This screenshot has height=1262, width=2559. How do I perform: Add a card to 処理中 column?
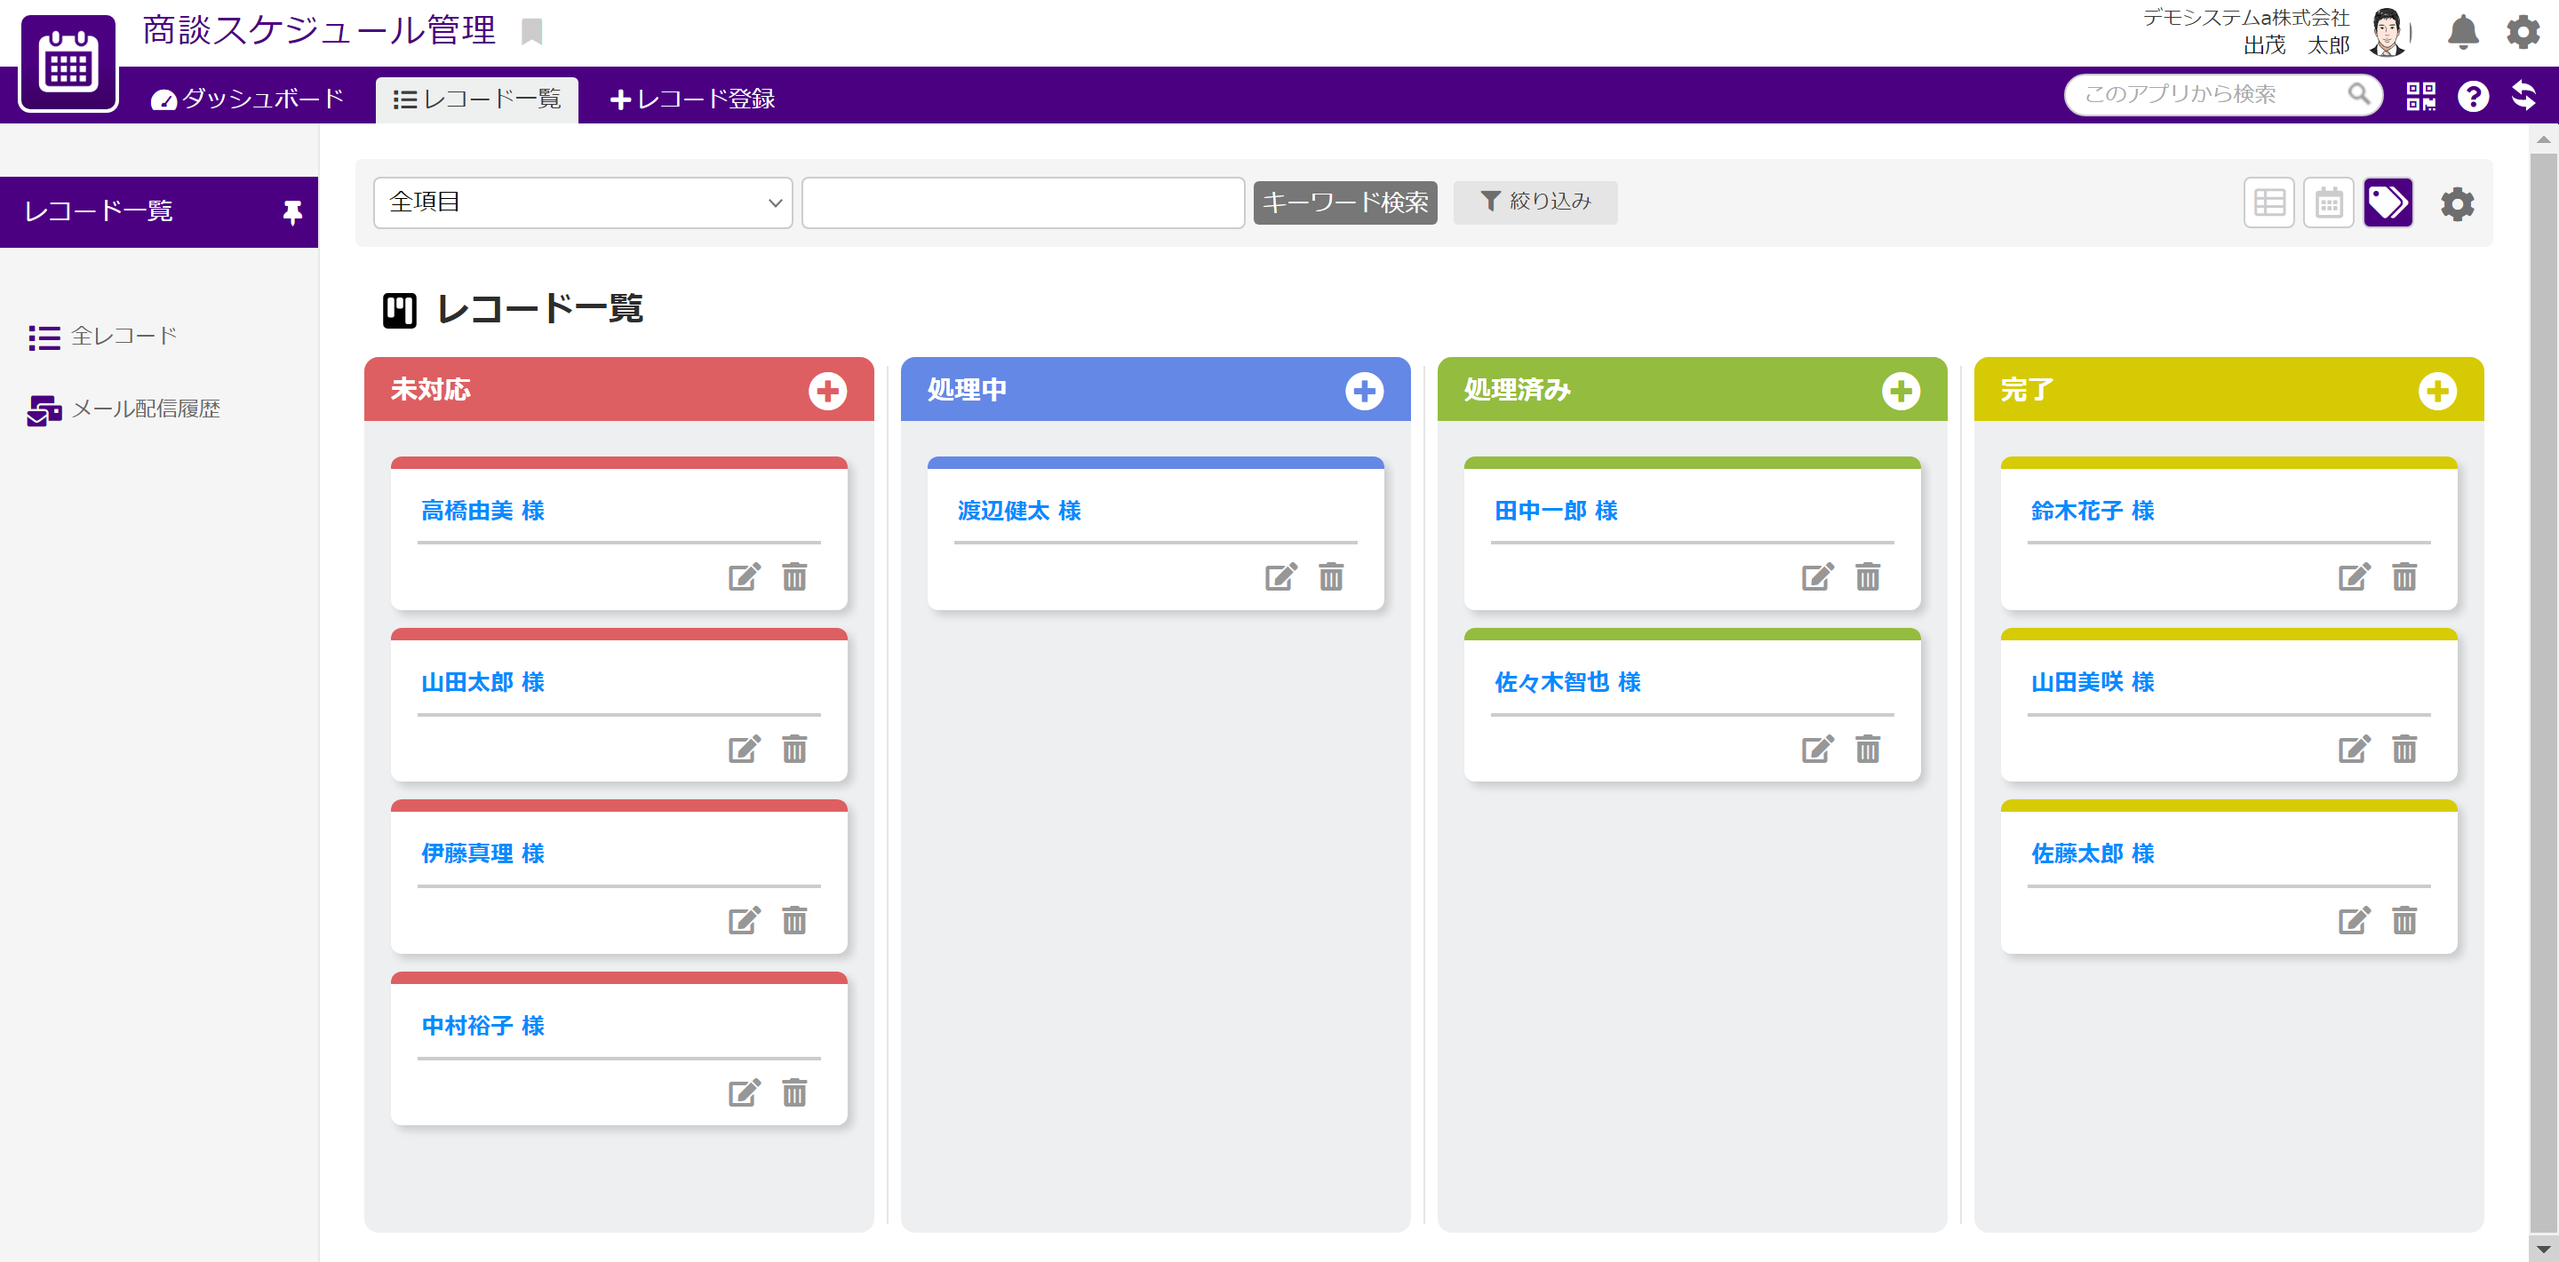[1364, 390]
